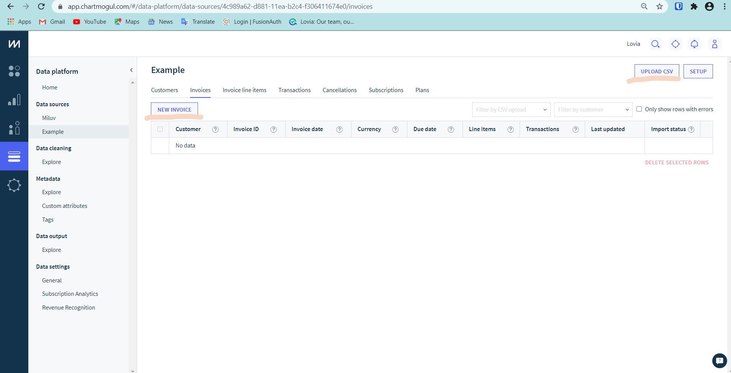
Task: Enable Only show rows with errors
Action: 639,109
